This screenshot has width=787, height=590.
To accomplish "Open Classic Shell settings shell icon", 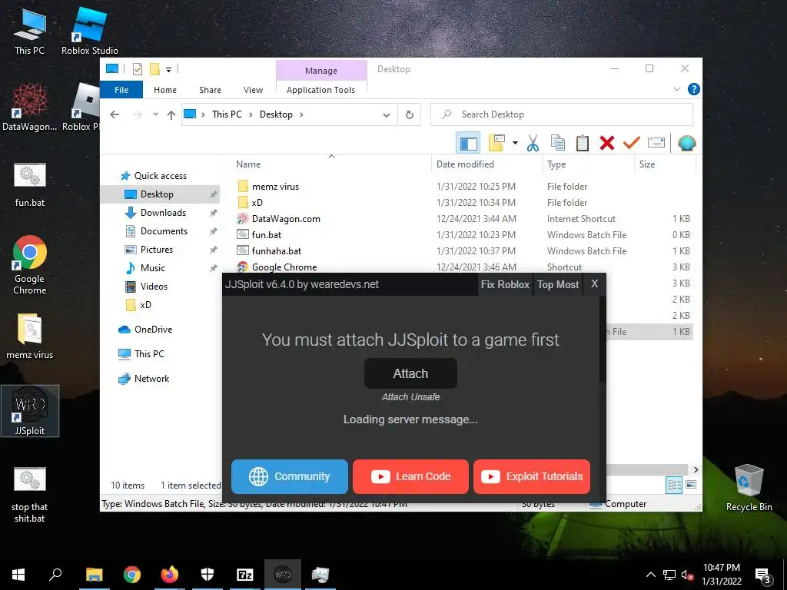I will click(x=686, y=144).
